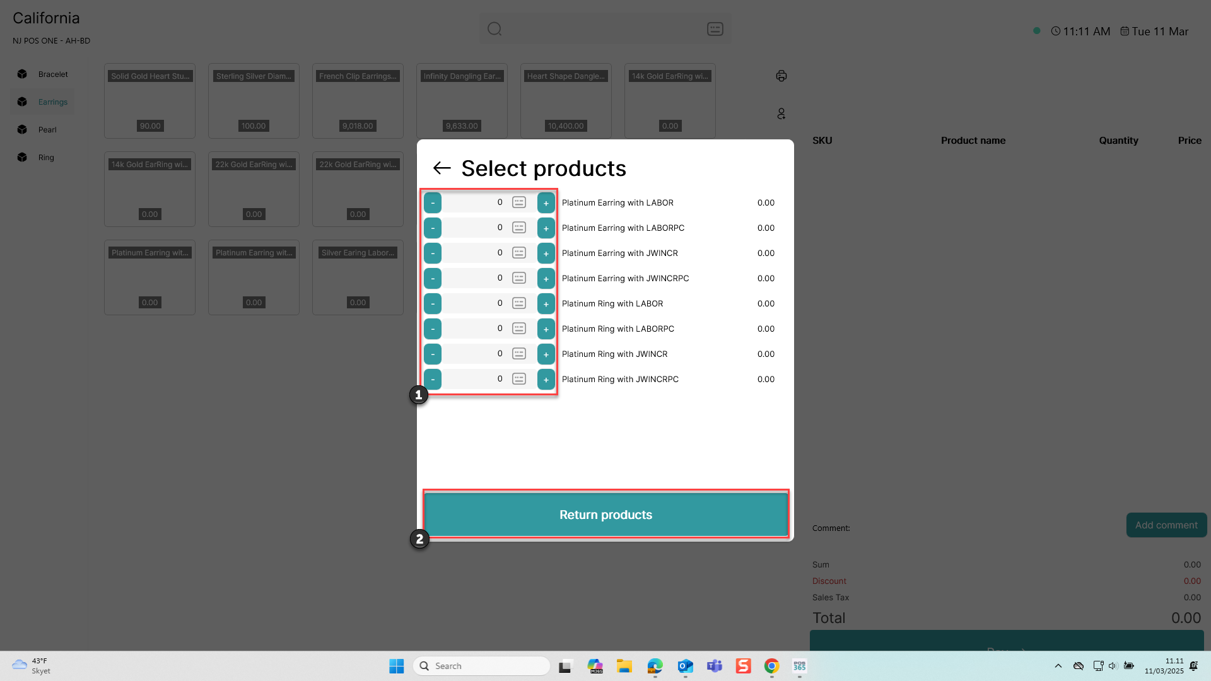Increase quantity for Platinum Ring with JWINCRPC

click(546, 379)
